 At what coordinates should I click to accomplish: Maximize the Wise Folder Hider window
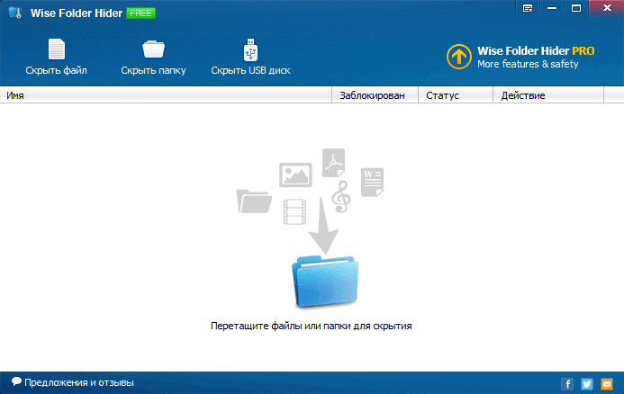(x=576, y=8)
